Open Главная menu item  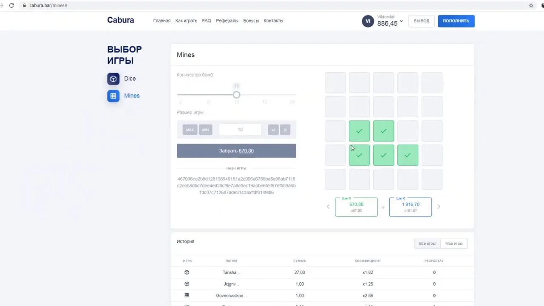(x=162, y=21)
